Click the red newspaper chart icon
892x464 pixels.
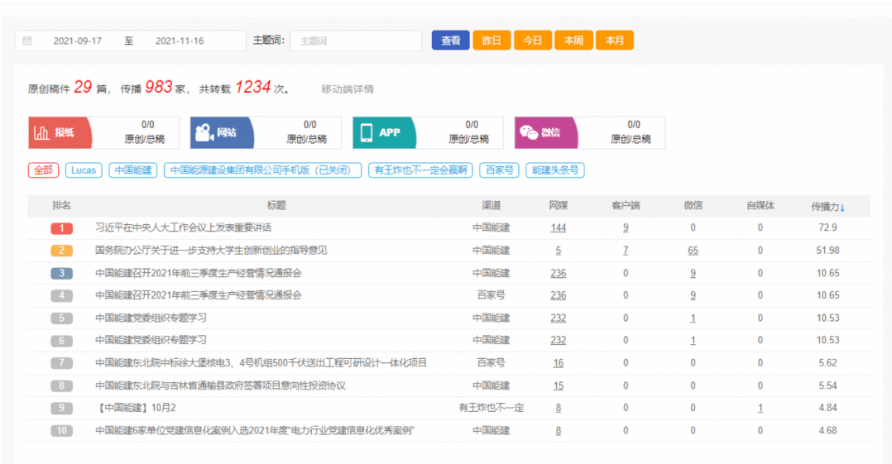pyautogui.click(x=41, y=132)
